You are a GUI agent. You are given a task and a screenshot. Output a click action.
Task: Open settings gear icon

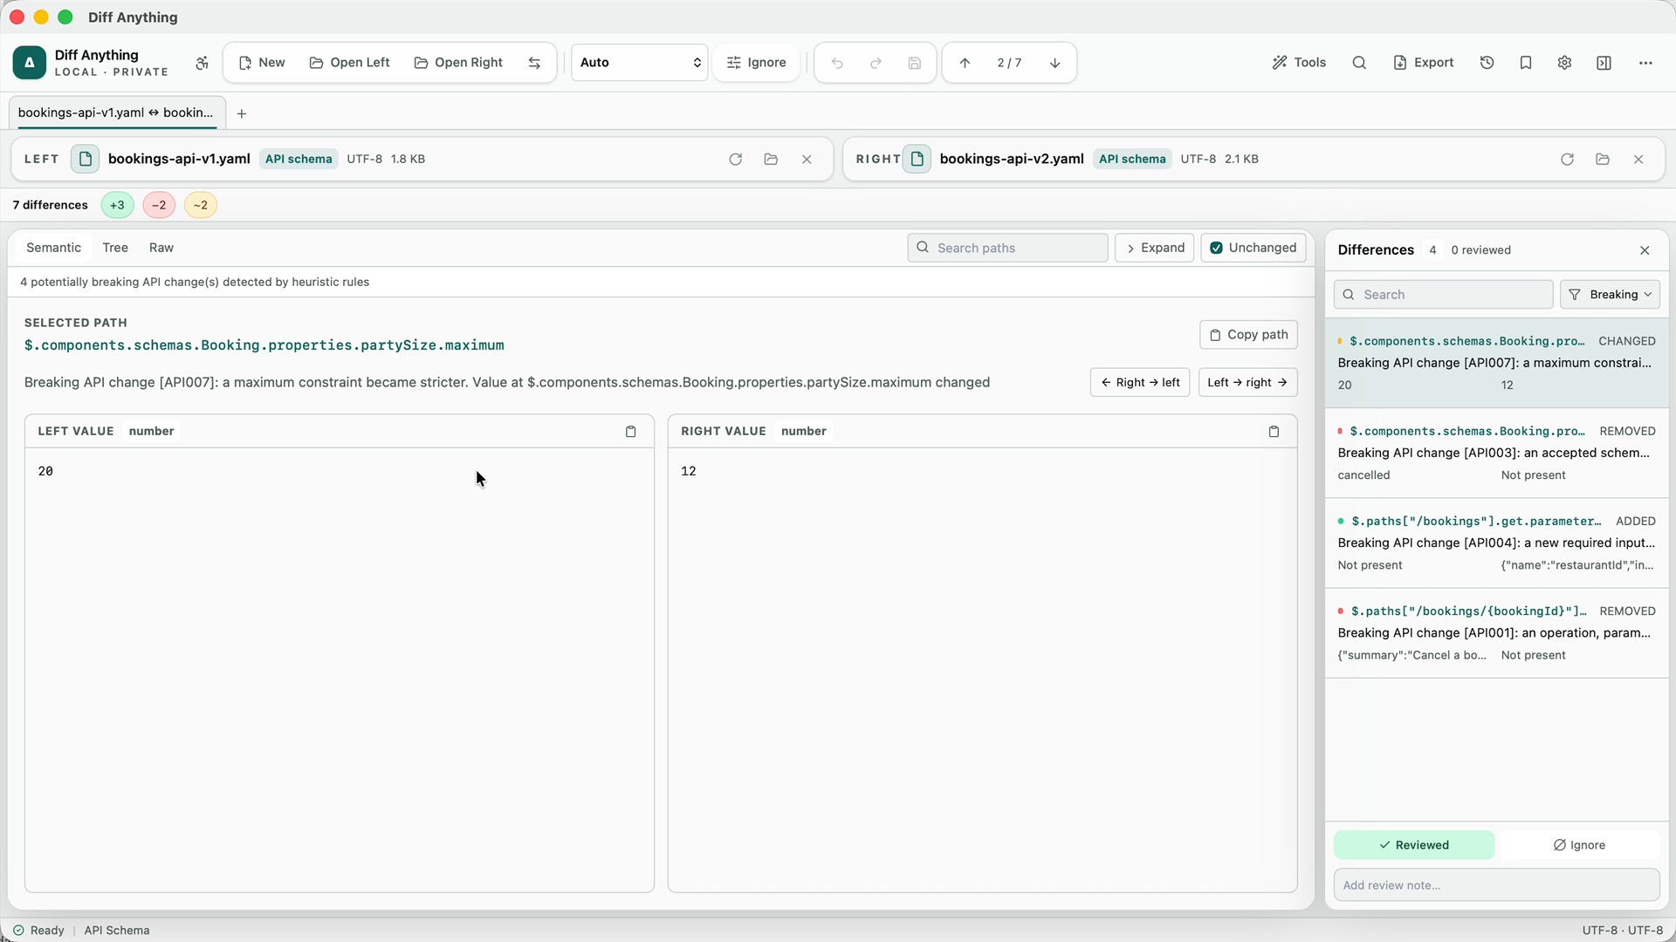coord(1564,63)
